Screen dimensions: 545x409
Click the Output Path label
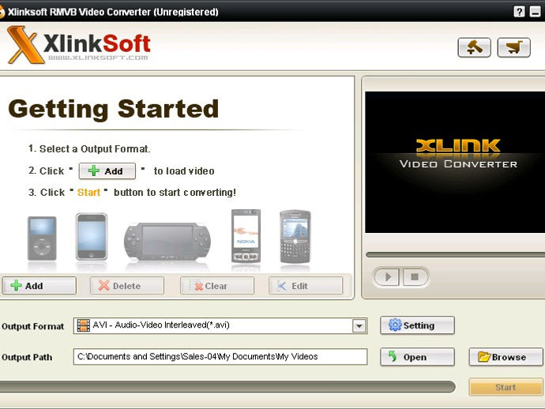point(27,357)
